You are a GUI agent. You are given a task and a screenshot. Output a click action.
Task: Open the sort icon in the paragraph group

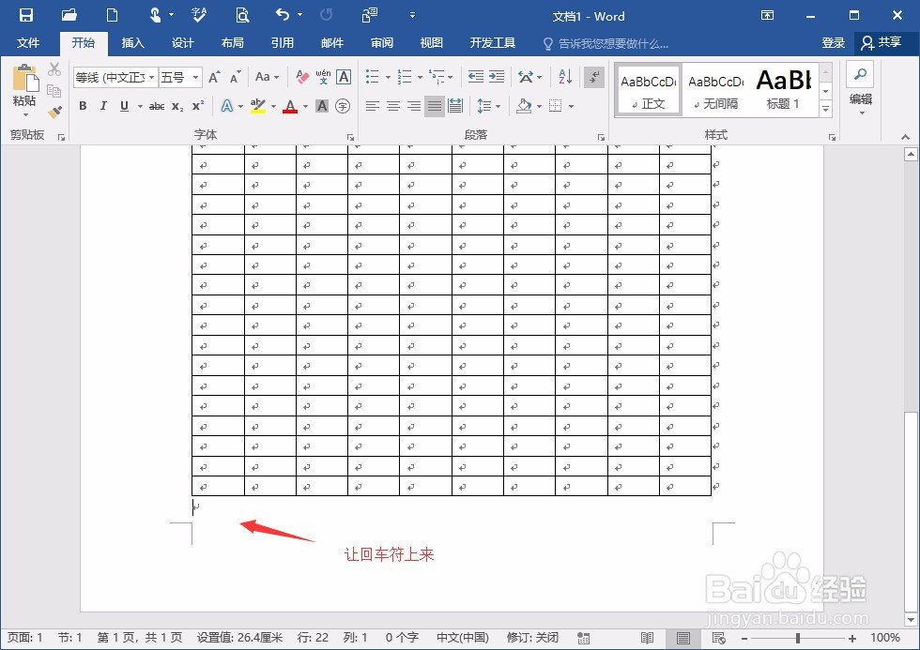[x=564, y=77]
